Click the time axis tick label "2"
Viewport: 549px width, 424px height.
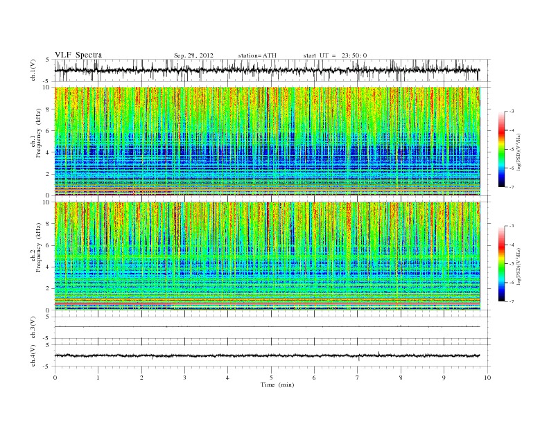(141, 378)
